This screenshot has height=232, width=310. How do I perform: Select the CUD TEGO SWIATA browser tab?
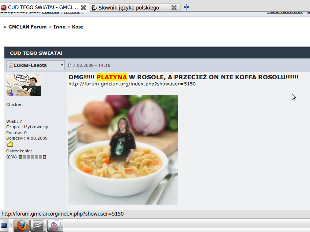tap(40, 8)
